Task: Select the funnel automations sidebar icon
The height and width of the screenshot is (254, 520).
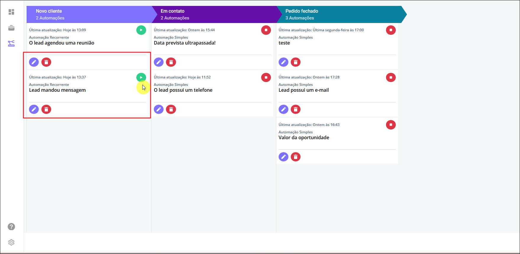Action: [11, 44]
